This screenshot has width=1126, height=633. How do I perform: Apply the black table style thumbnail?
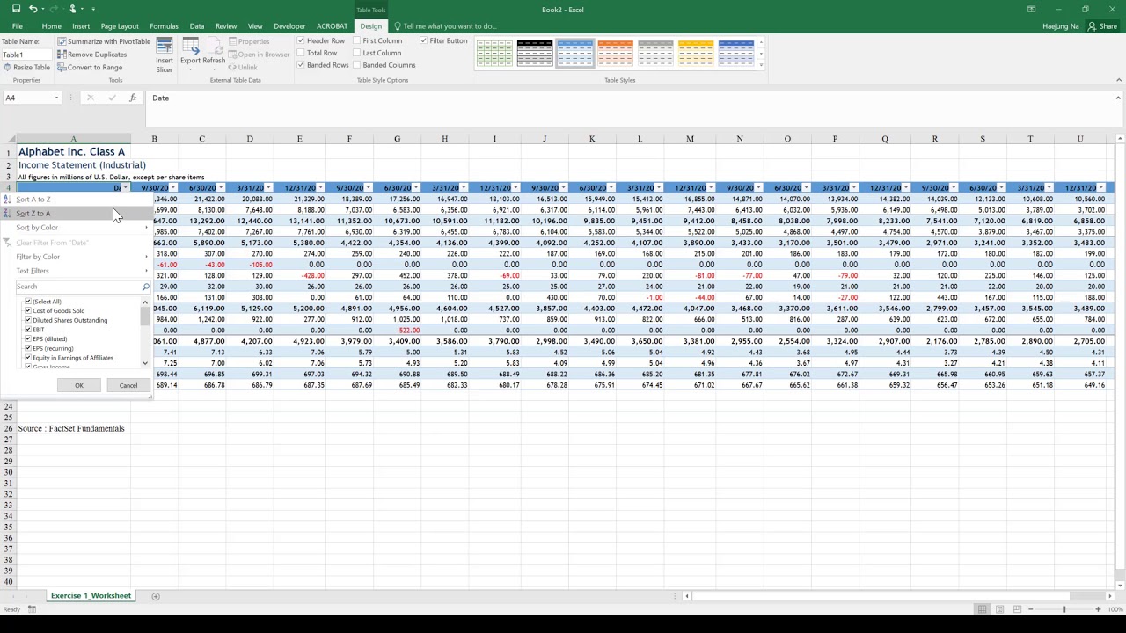pos(535,54)
